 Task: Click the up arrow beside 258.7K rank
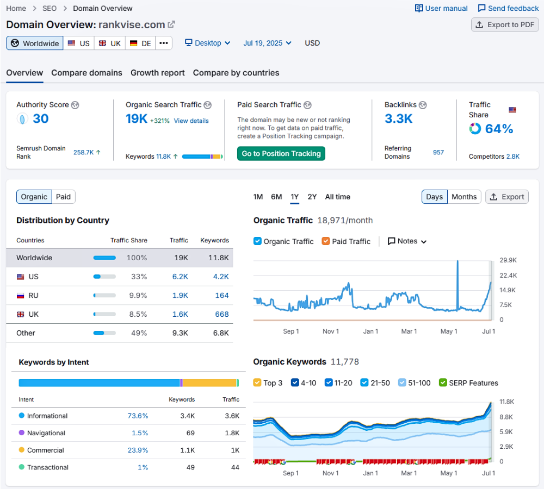tap(98, 152)
